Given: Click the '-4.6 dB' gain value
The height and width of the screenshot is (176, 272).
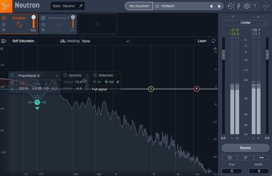Looking at the screenshot, I should coord(37,89).
